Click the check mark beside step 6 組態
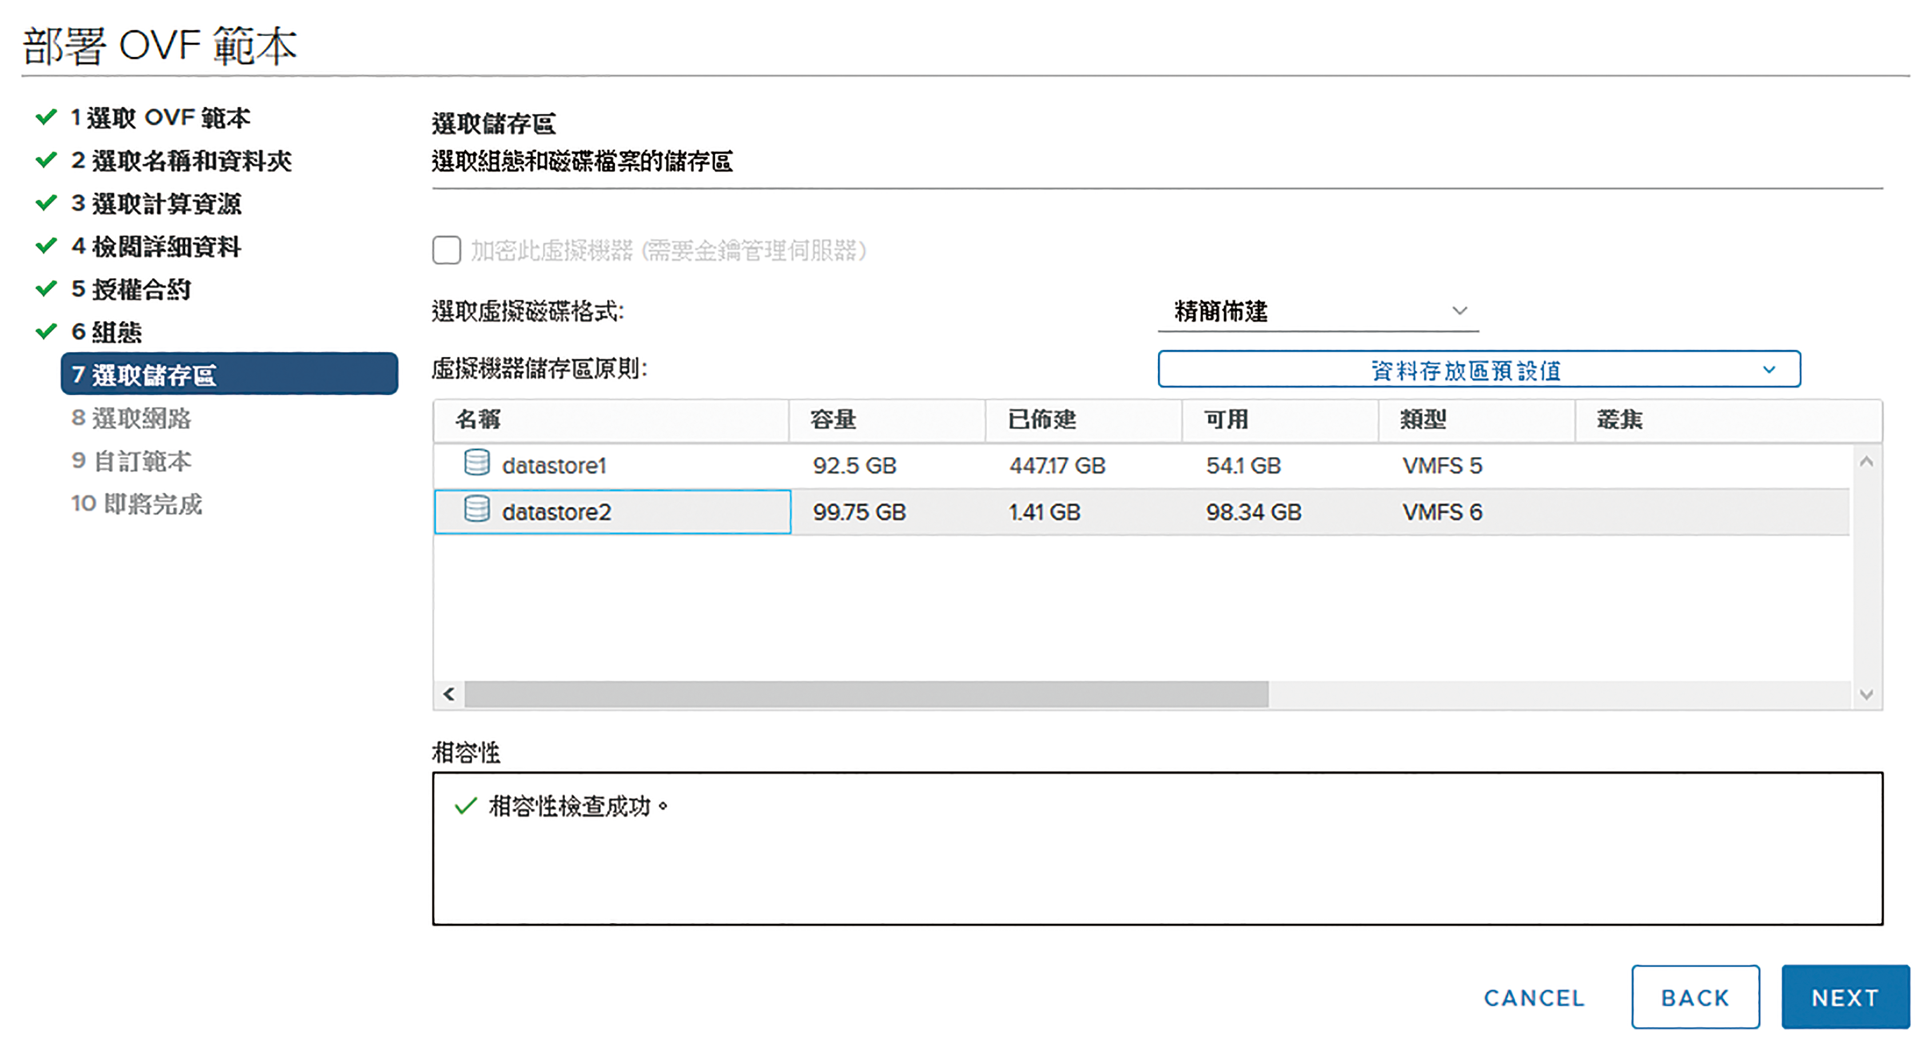This screenshot has width=1923, height=1049. pos(46,331)
